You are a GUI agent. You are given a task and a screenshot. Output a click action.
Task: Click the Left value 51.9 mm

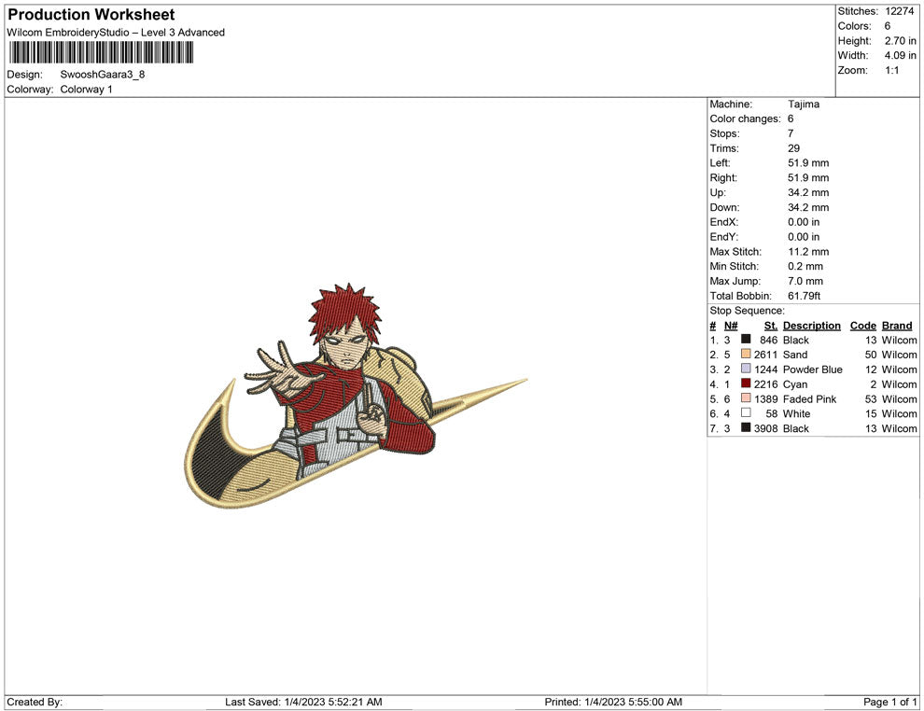[x=808, y=163]
